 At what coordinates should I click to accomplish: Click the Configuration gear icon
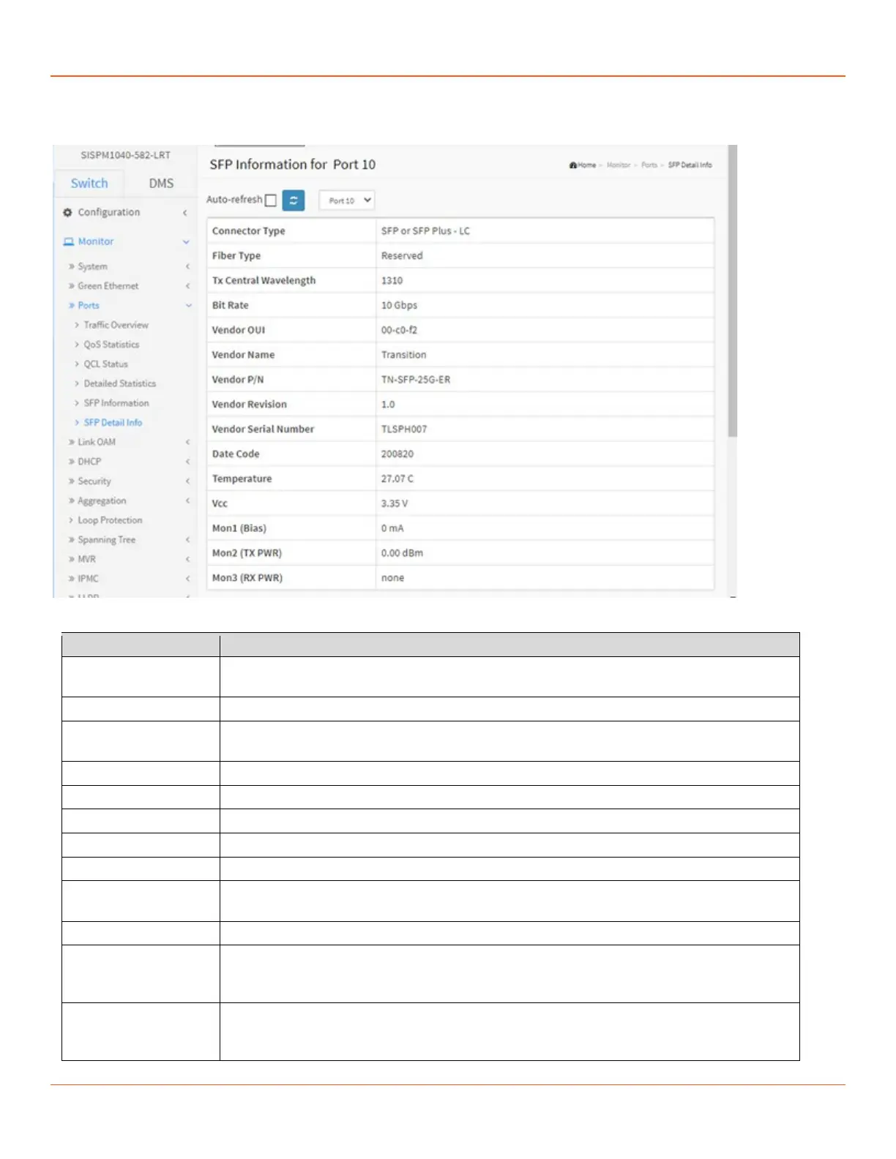[68, 212]
